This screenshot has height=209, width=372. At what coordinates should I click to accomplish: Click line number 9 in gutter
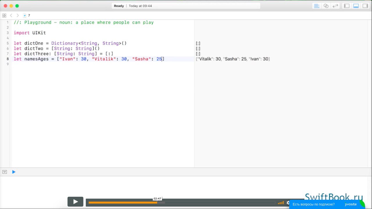click(x=8, y=64)
